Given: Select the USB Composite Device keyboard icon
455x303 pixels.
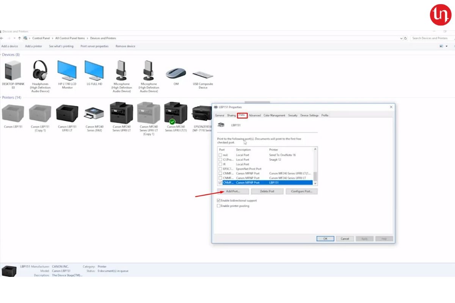Looking at the screenshot, I should tap(203, 74).
